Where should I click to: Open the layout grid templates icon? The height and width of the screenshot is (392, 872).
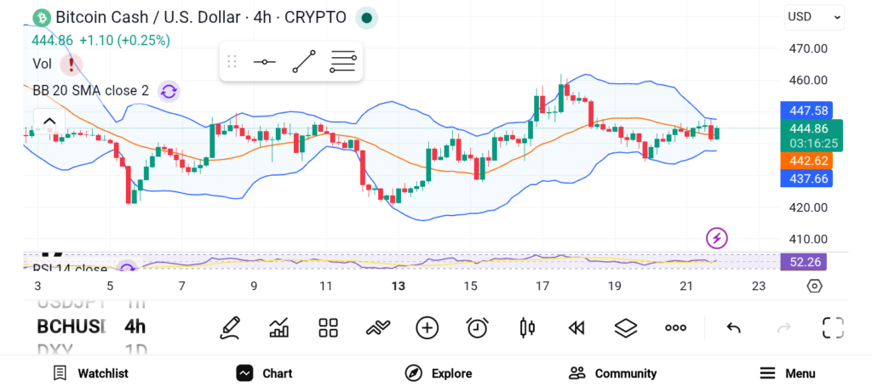(x=328, y=327)
